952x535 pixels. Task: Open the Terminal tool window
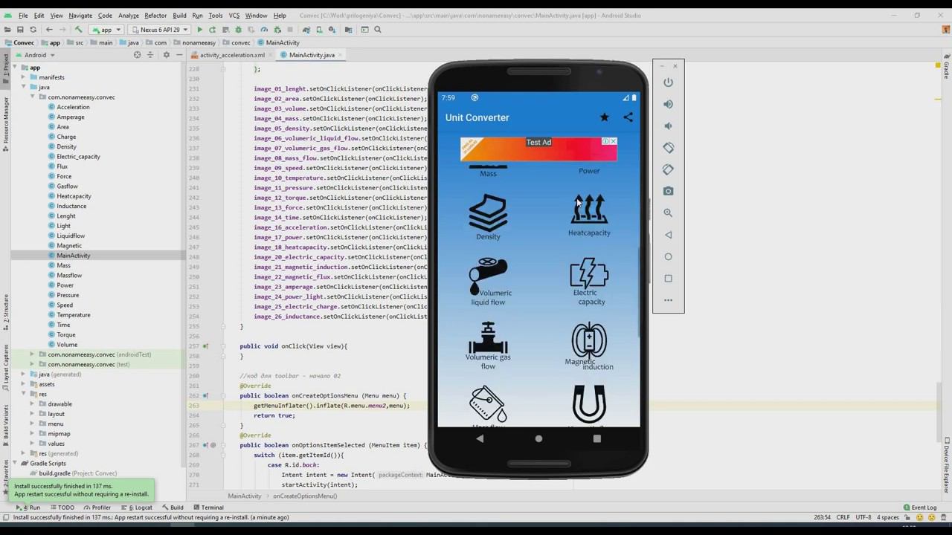[208, 508]
